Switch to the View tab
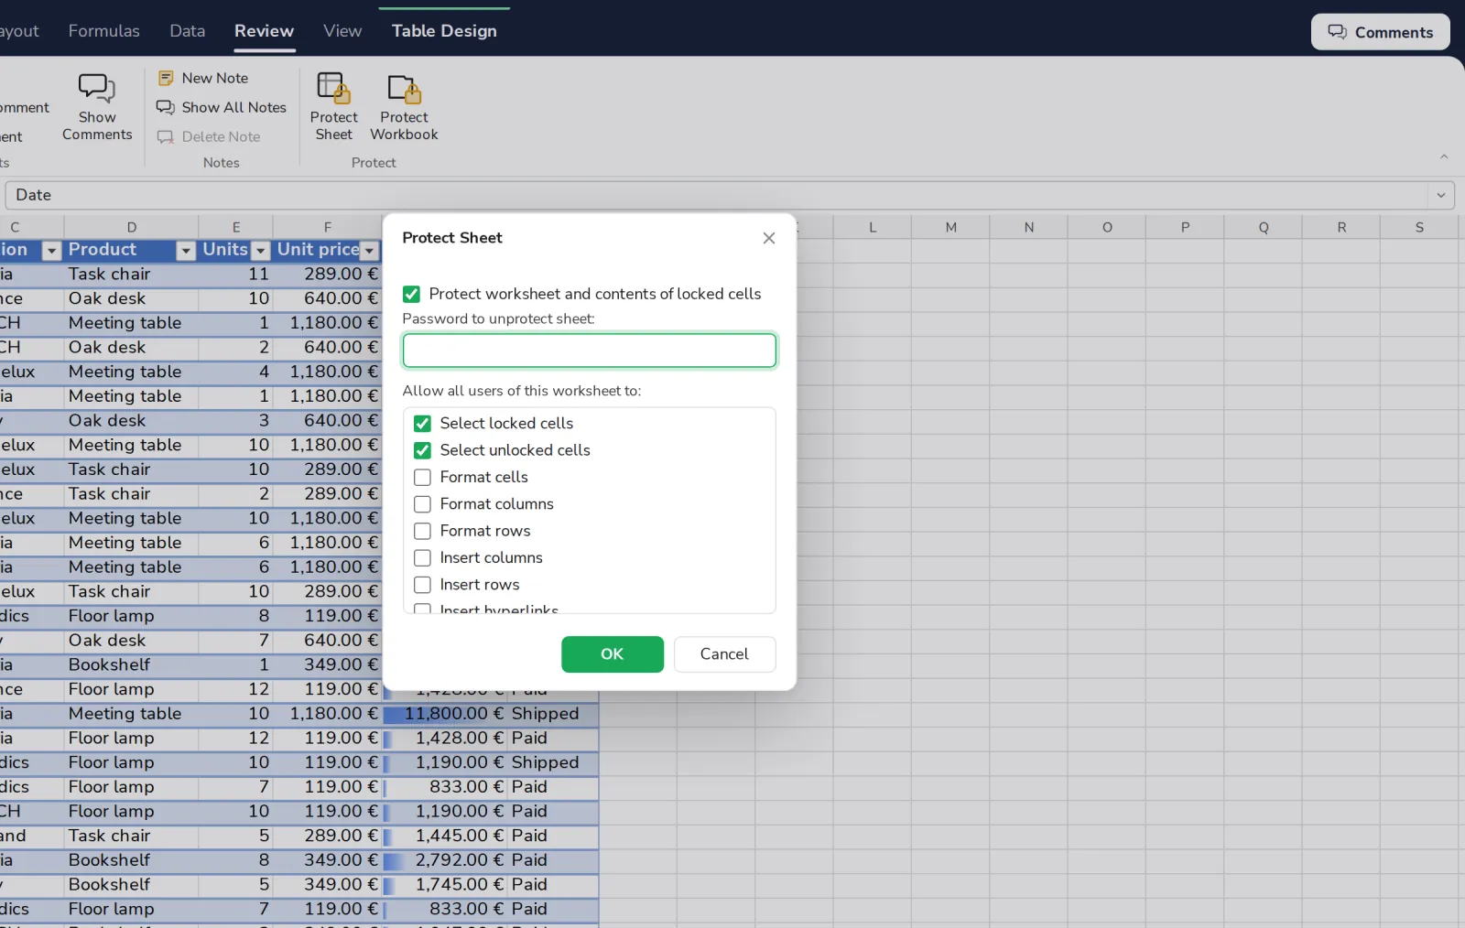 (x=342, y=31)
